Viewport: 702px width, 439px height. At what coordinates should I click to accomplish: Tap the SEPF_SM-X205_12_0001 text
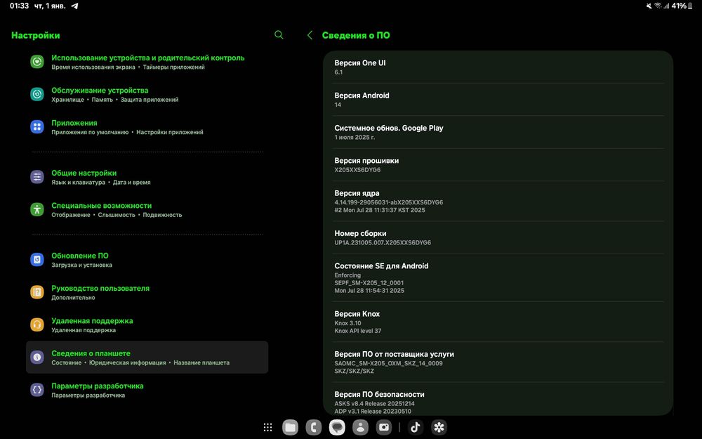[x=369, y=282]
